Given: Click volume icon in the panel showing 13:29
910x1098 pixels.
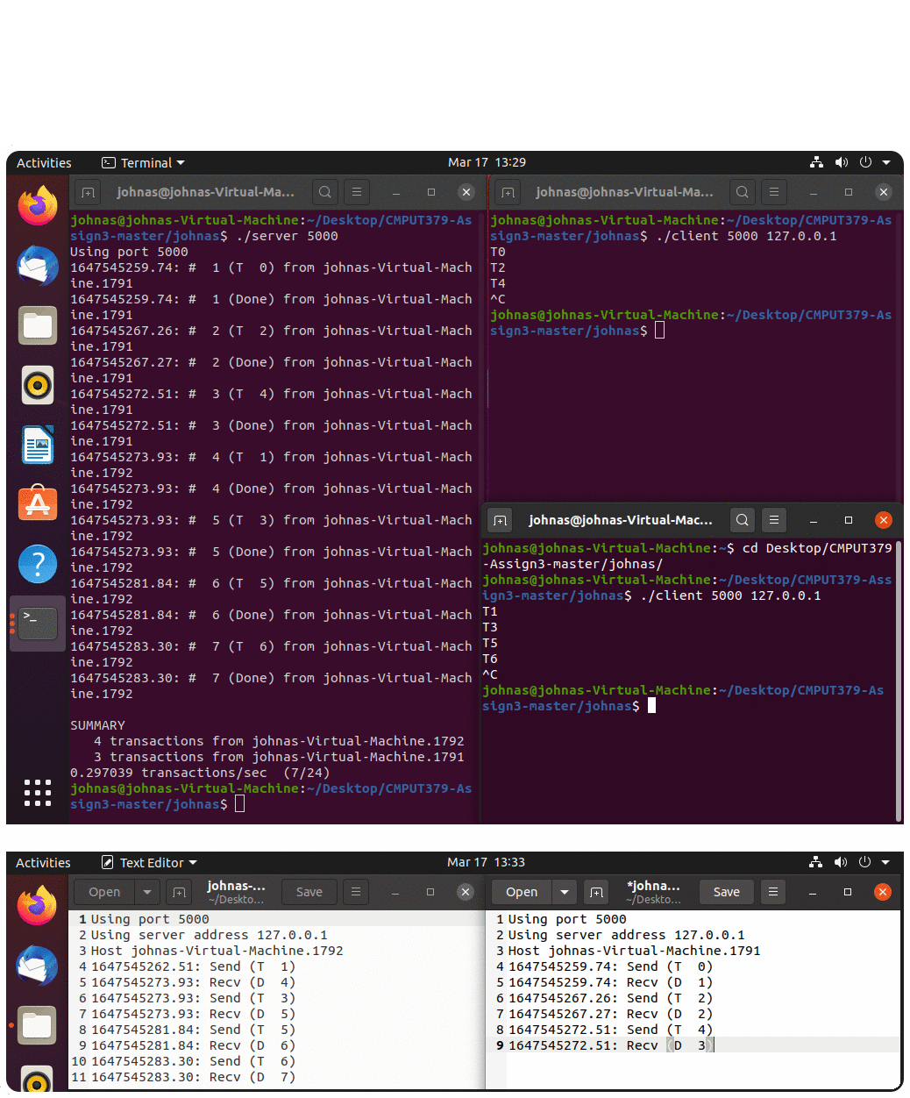Looking at the screenshot, I should coord(842,162).
